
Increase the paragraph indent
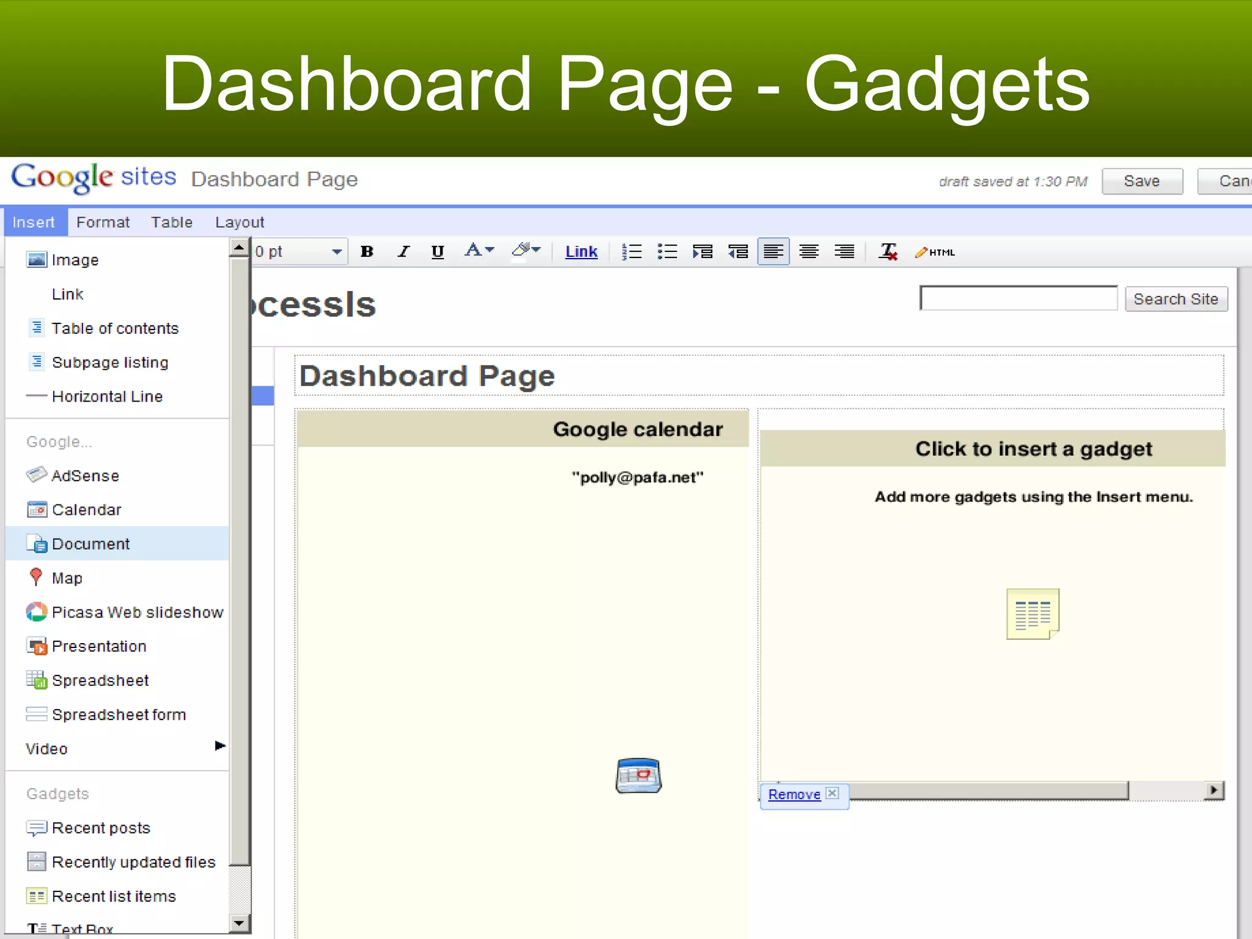click(x=702, y=251)
